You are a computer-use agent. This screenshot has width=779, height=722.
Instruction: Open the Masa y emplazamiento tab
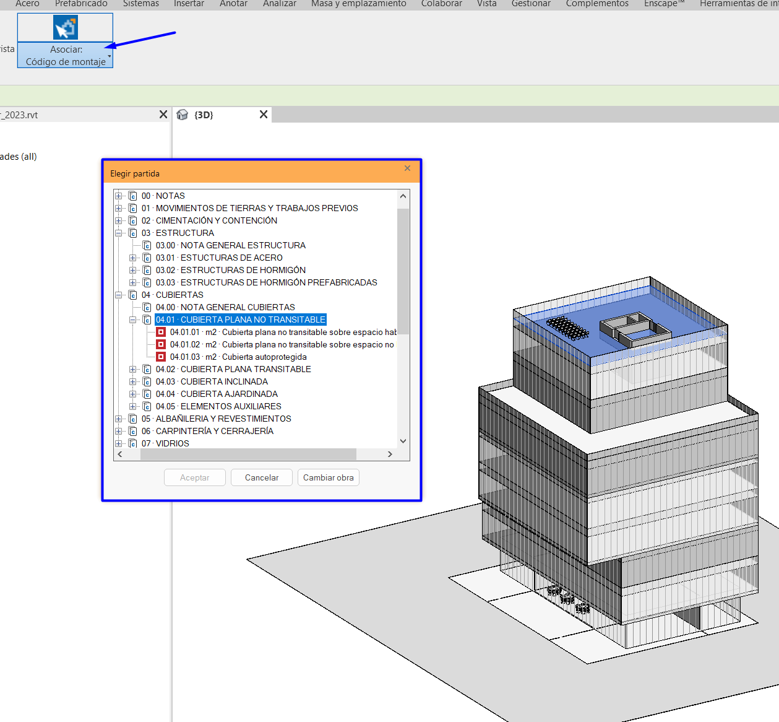(x=359, y=4)
